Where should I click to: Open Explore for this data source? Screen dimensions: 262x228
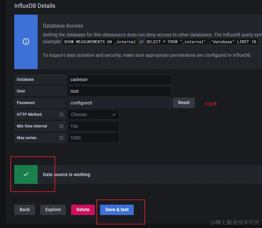coord(53,210)
